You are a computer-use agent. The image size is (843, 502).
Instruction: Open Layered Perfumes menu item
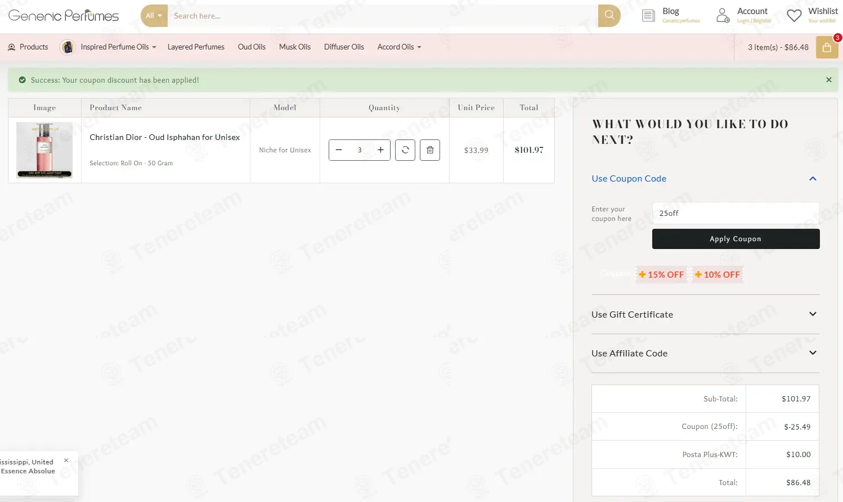click(x=196, y=47)
